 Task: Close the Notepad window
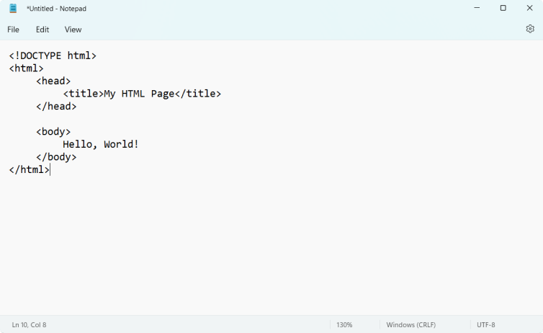coord(529,8)
